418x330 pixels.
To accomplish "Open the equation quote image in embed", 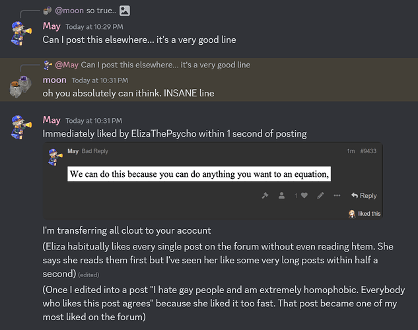I will (199, 174).
